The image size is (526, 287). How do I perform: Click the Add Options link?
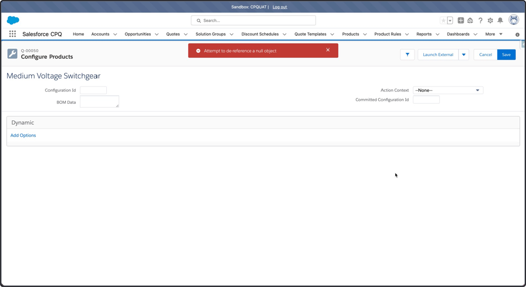point(23,136)
